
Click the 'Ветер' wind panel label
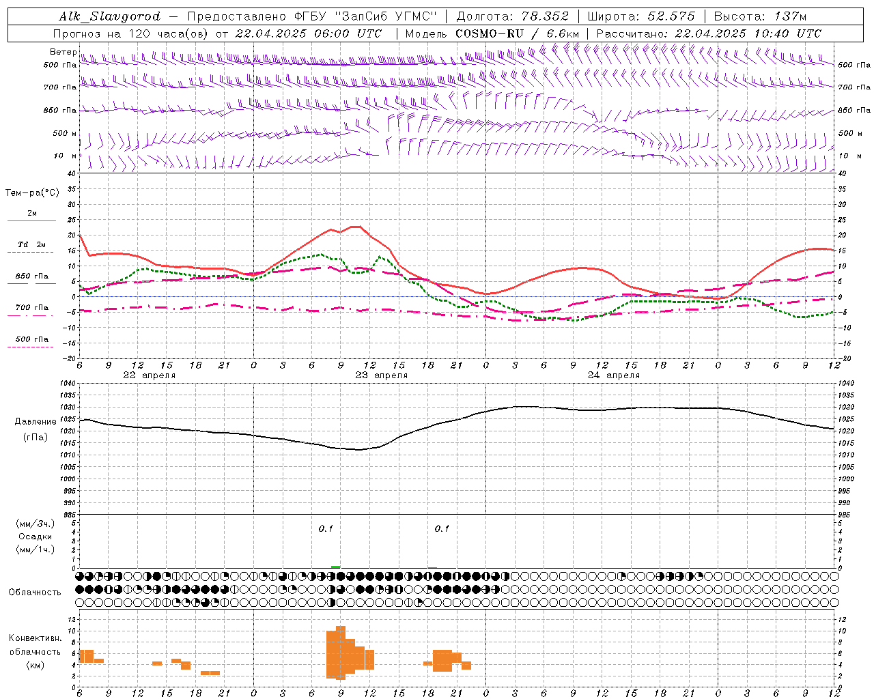pos(63,52)
